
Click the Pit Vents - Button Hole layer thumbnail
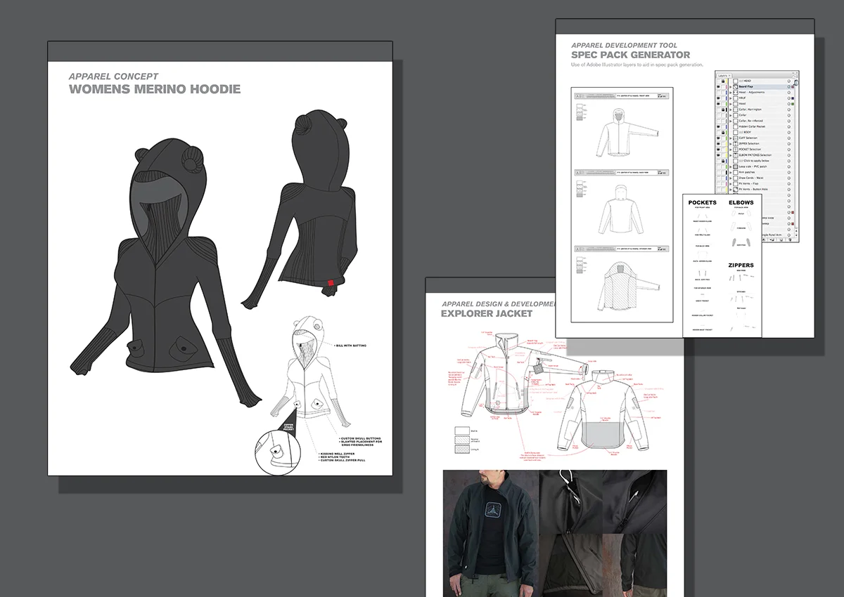735,190
